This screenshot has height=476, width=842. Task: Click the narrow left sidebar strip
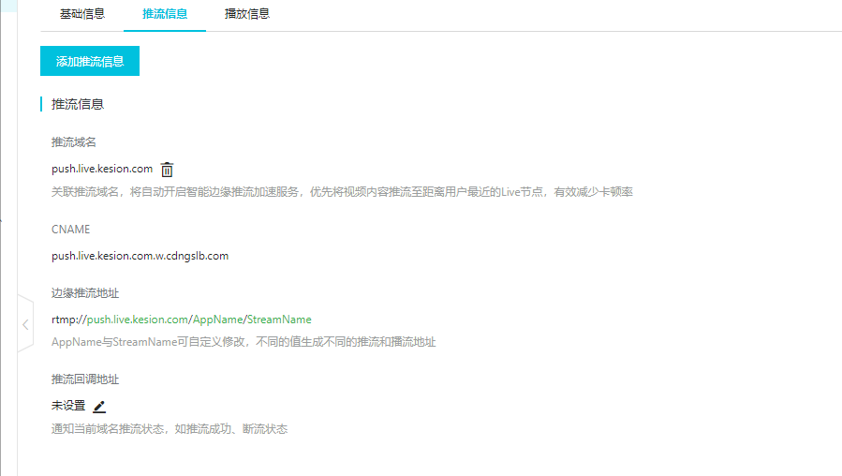pos(7,234)
